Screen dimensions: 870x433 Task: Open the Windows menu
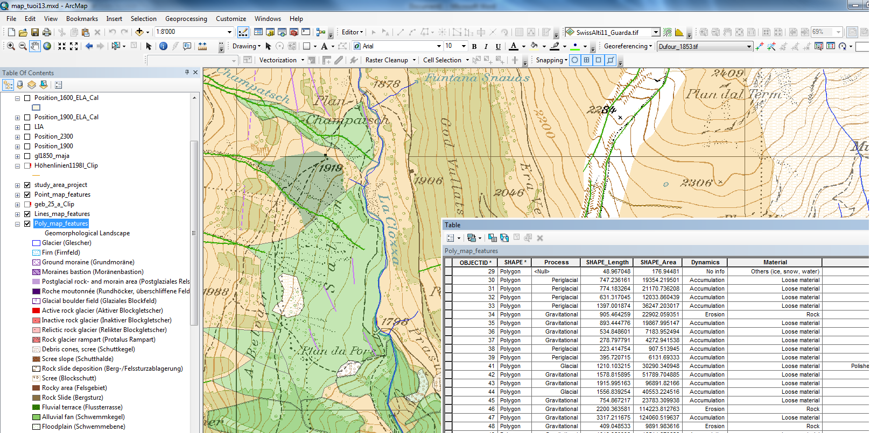(x=268, y=19)
